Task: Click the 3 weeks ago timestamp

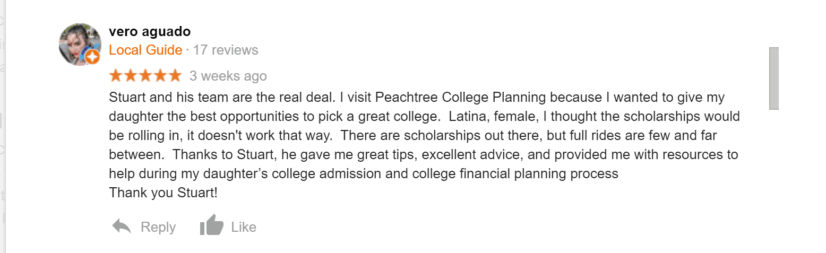Action: tap(228, 76)
